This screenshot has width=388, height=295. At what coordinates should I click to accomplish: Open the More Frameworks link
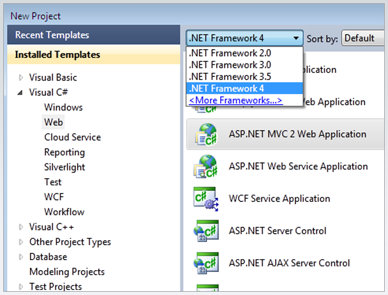pyautogui.click(x=235, y=100)
